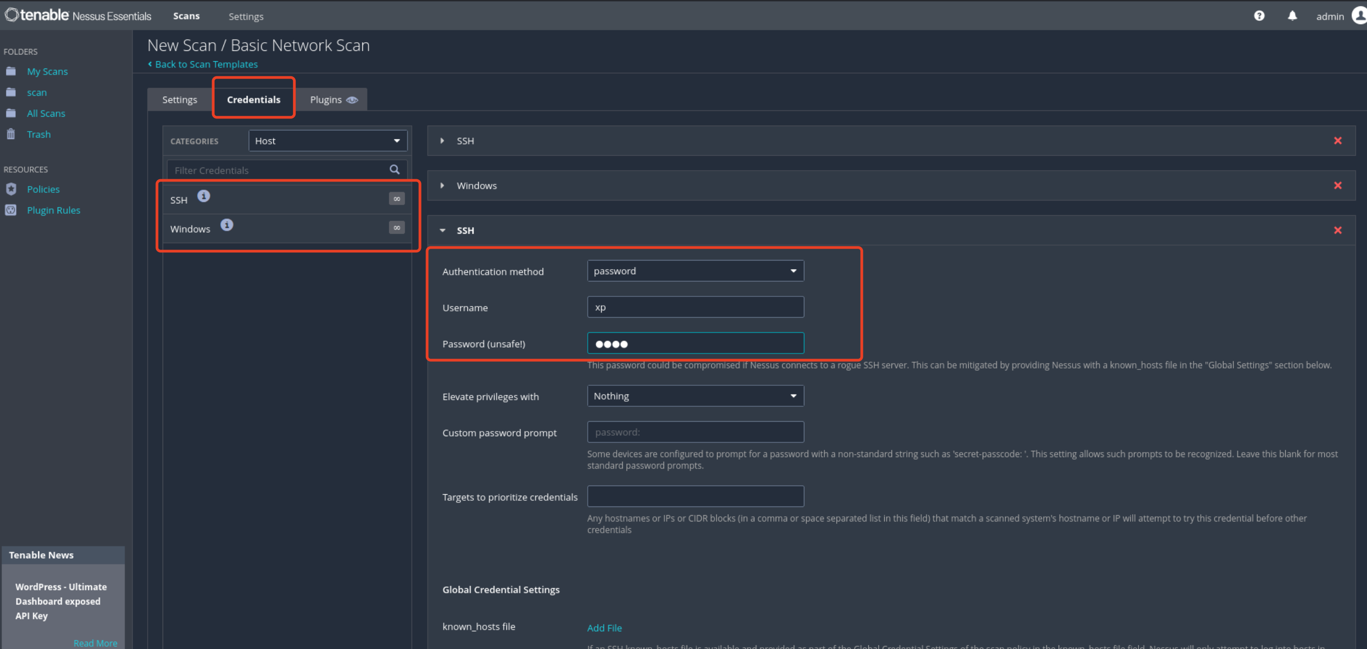Open the Categories Host dropdown
1367x649 pixels.
coord(327,141)
